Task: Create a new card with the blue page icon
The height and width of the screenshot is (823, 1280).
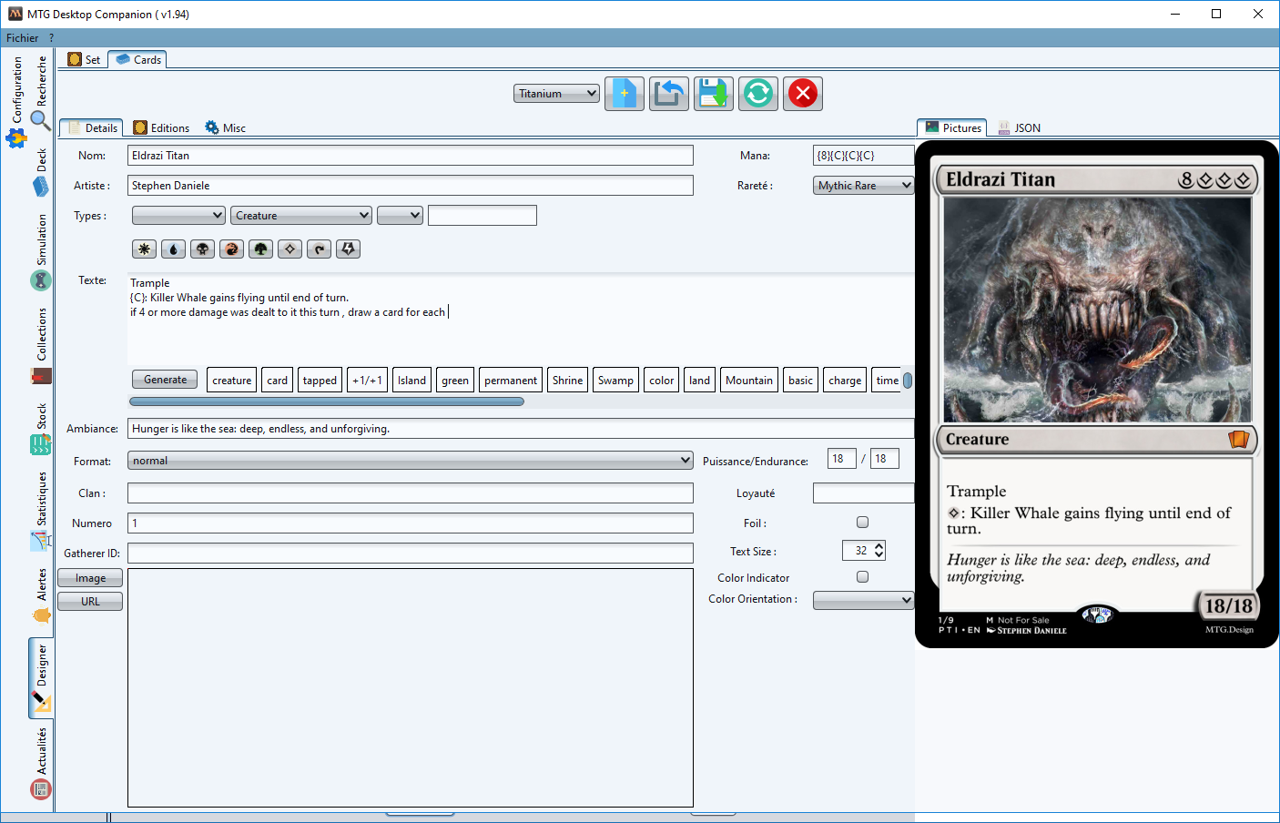Action: click(625, 93)
